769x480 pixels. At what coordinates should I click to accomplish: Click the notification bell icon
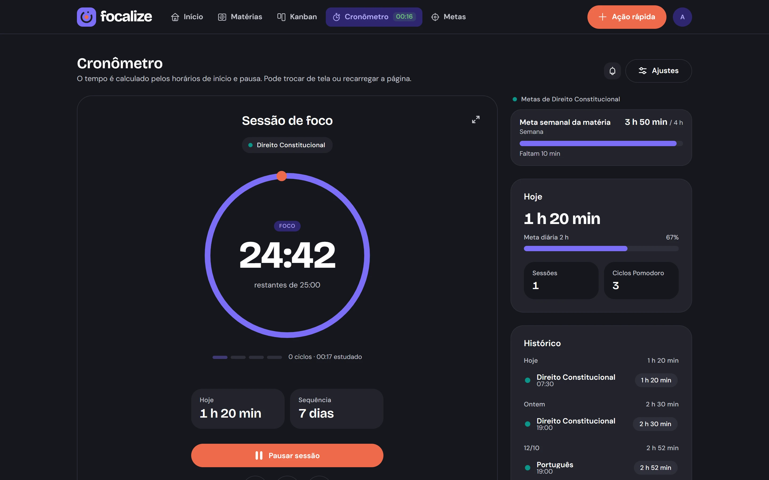click(612, 71)
